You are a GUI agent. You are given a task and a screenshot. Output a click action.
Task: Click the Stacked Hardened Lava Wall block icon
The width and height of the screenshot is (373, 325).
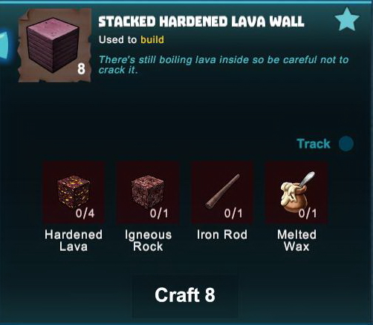(55, 45)
